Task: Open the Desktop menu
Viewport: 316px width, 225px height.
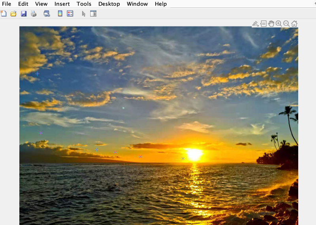Action: [109, 4]
